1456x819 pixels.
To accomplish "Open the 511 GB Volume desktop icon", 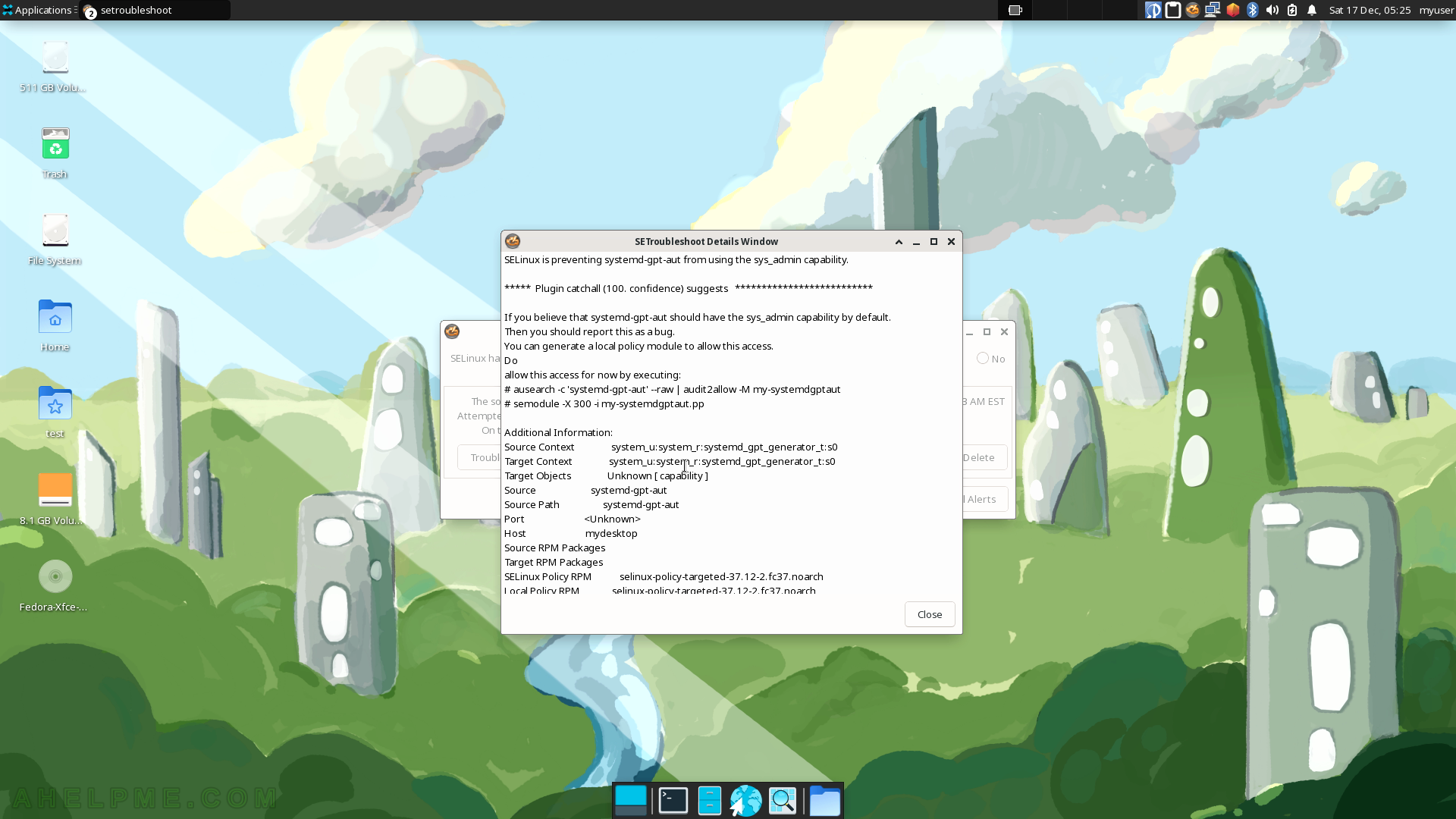I will click(55, 67).
